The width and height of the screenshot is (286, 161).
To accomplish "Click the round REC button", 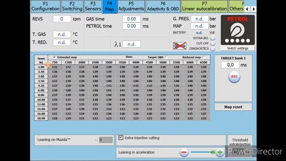I will (234, 76).
